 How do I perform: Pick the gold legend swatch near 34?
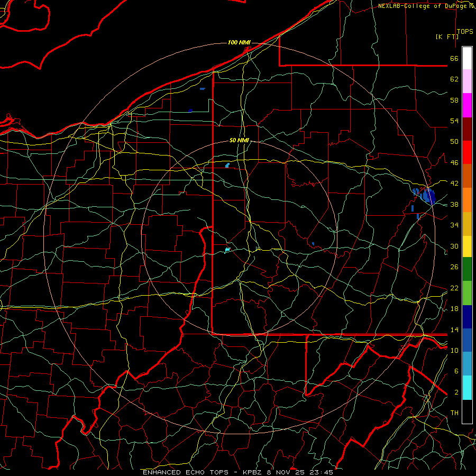click(467, 224)
